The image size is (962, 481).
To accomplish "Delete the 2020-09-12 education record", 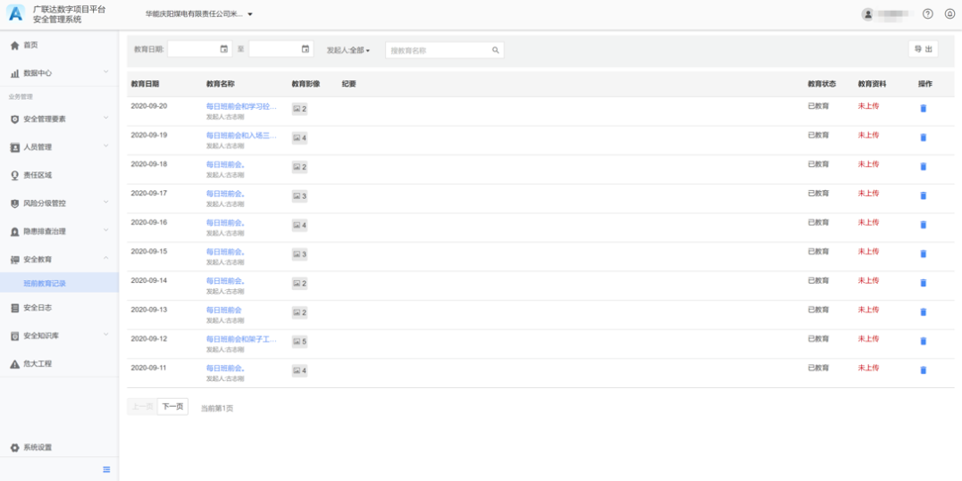I will (x=924, y=341).
